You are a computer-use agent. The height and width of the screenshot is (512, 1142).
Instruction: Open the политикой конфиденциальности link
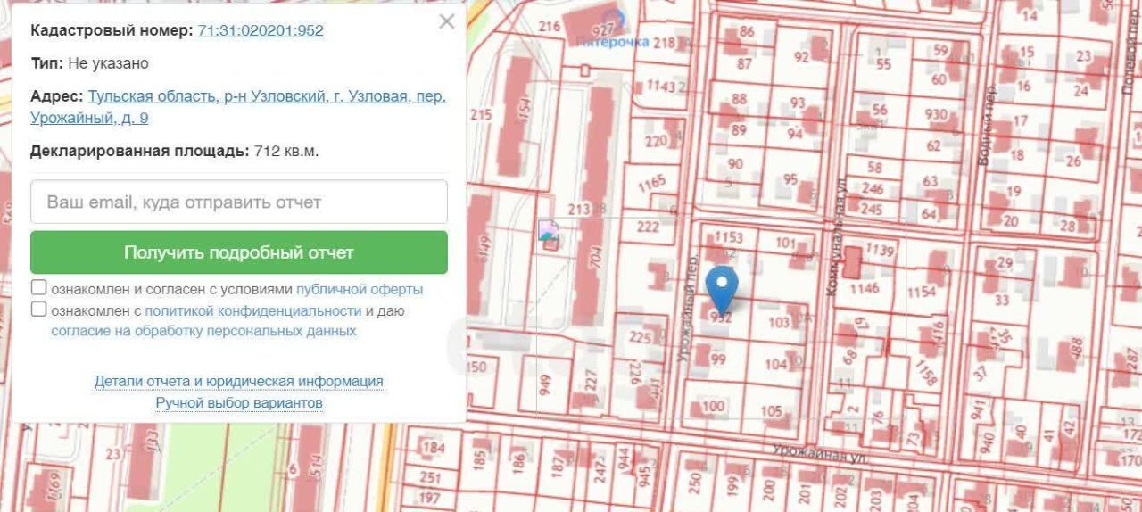pos(252,310)
